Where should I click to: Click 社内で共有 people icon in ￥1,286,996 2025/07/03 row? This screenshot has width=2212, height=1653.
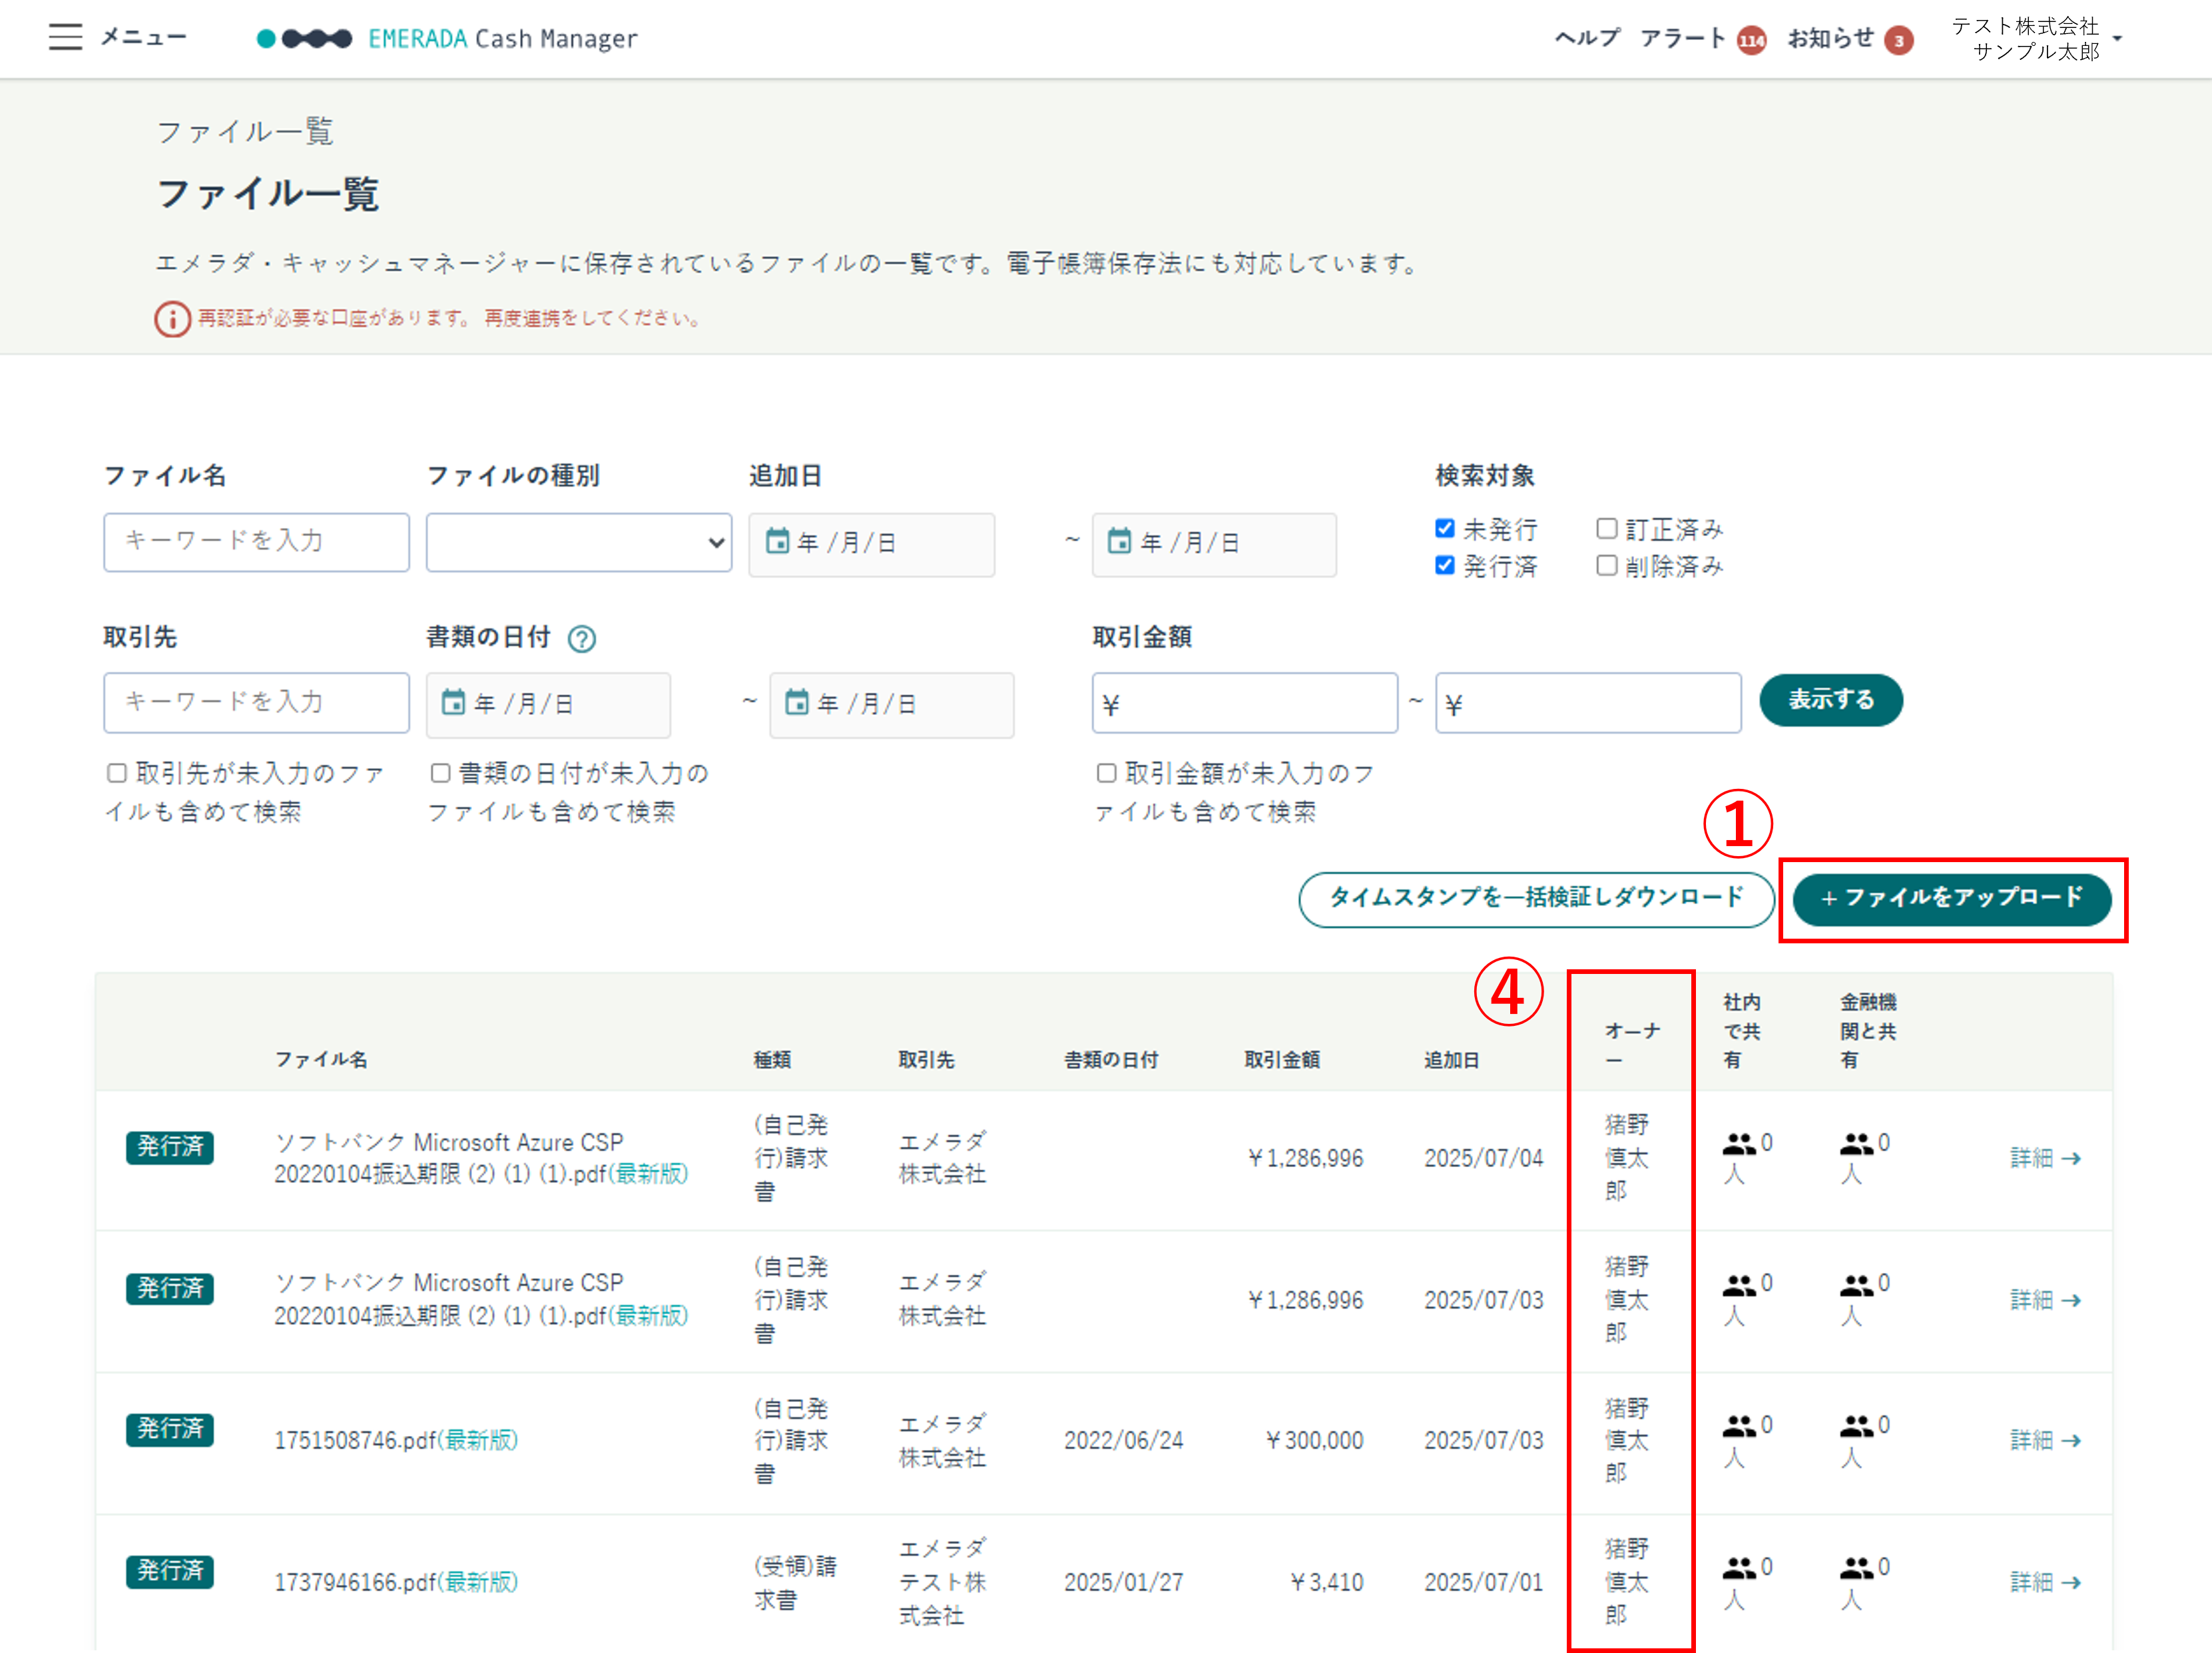(1739, 1286)
